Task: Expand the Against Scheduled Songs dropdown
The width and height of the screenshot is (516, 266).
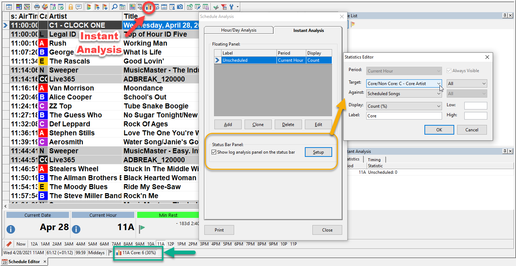Action: pyautogui.click(x=438, y=94)
